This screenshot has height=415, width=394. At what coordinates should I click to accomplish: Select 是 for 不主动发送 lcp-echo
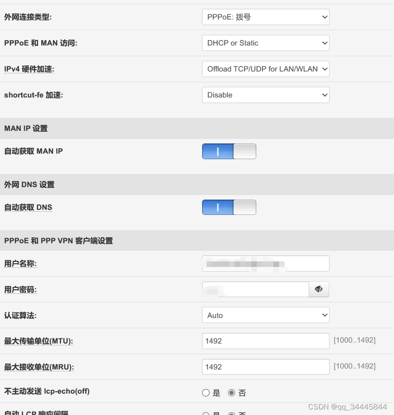click(205, 392)
